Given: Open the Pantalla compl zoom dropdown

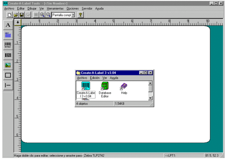Looking at the screenshot, I should pyautogui.click(x=73, y=15).
